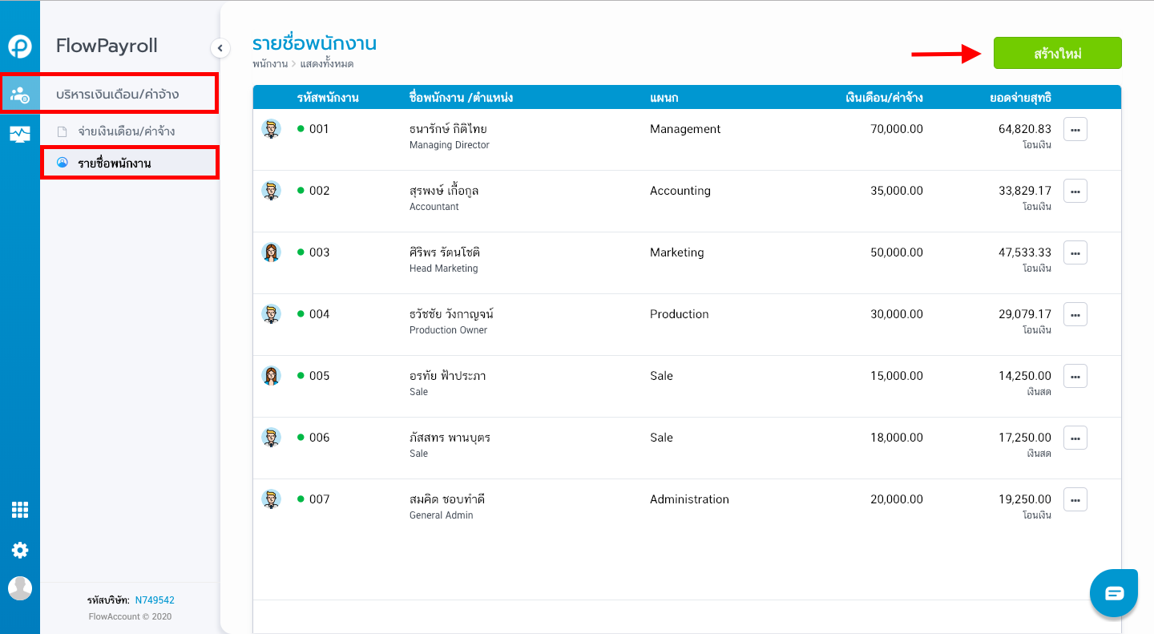Open the apps grid icon
The width and height of the screenshot is (1154, 634).
[20, 510]
